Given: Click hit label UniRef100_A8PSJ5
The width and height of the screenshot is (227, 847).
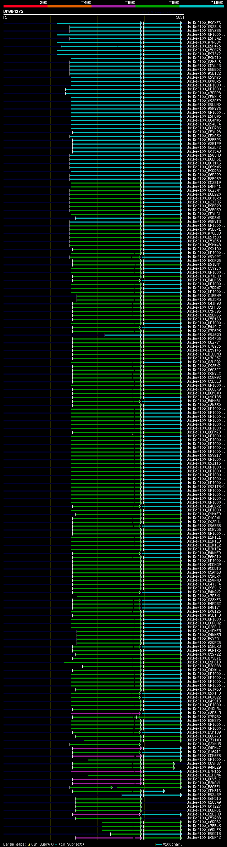Looking at the screenshot, I should (204, 713).
